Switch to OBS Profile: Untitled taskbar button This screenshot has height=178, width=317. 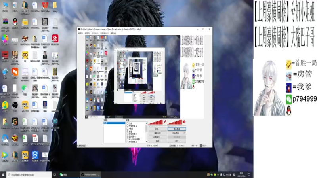coord(90,174)
